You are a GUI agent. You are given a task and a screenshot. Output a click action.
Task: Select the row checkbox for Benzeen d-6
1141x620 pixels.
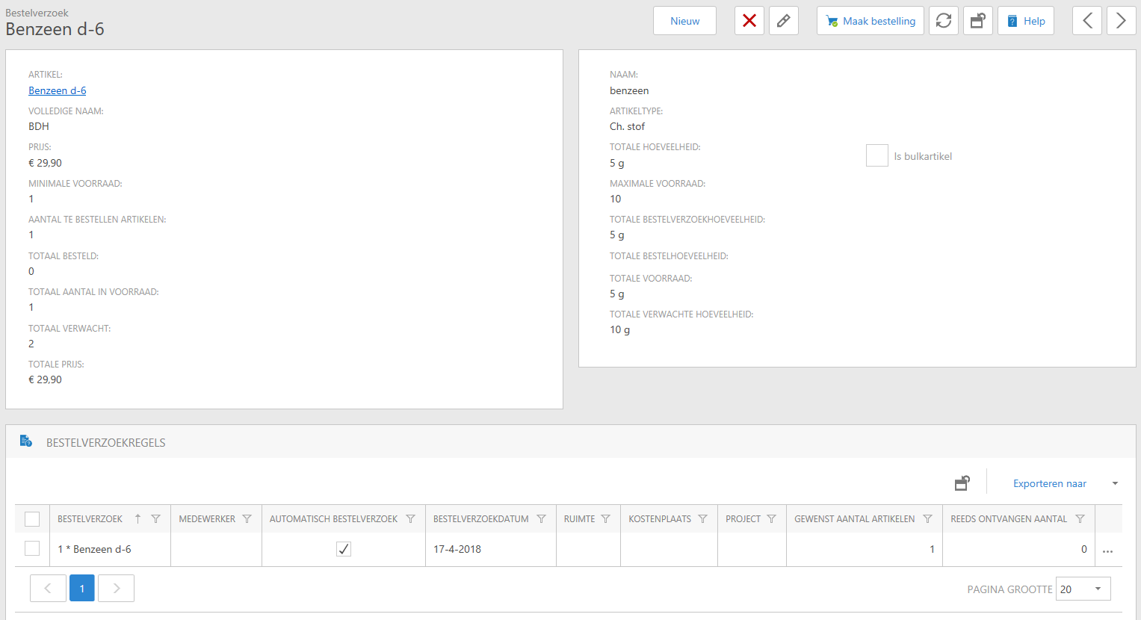click(x=32, y=549)
